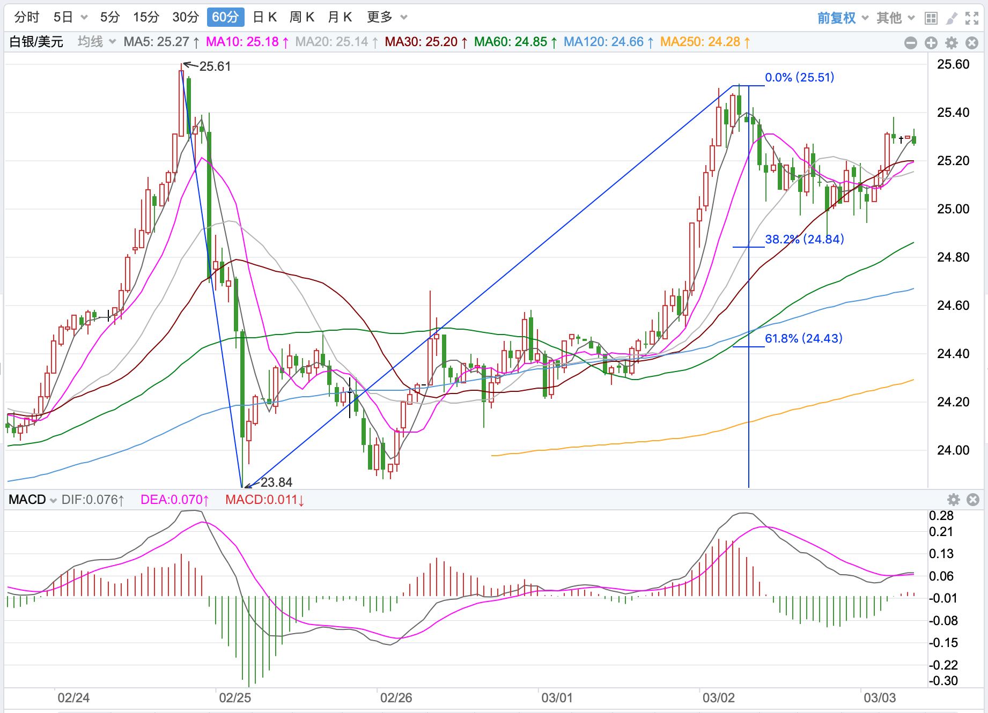Expand the dropdown arrow beside 5日
The height and width of the screenshot is (713, 988).
[x=84, y=18]
